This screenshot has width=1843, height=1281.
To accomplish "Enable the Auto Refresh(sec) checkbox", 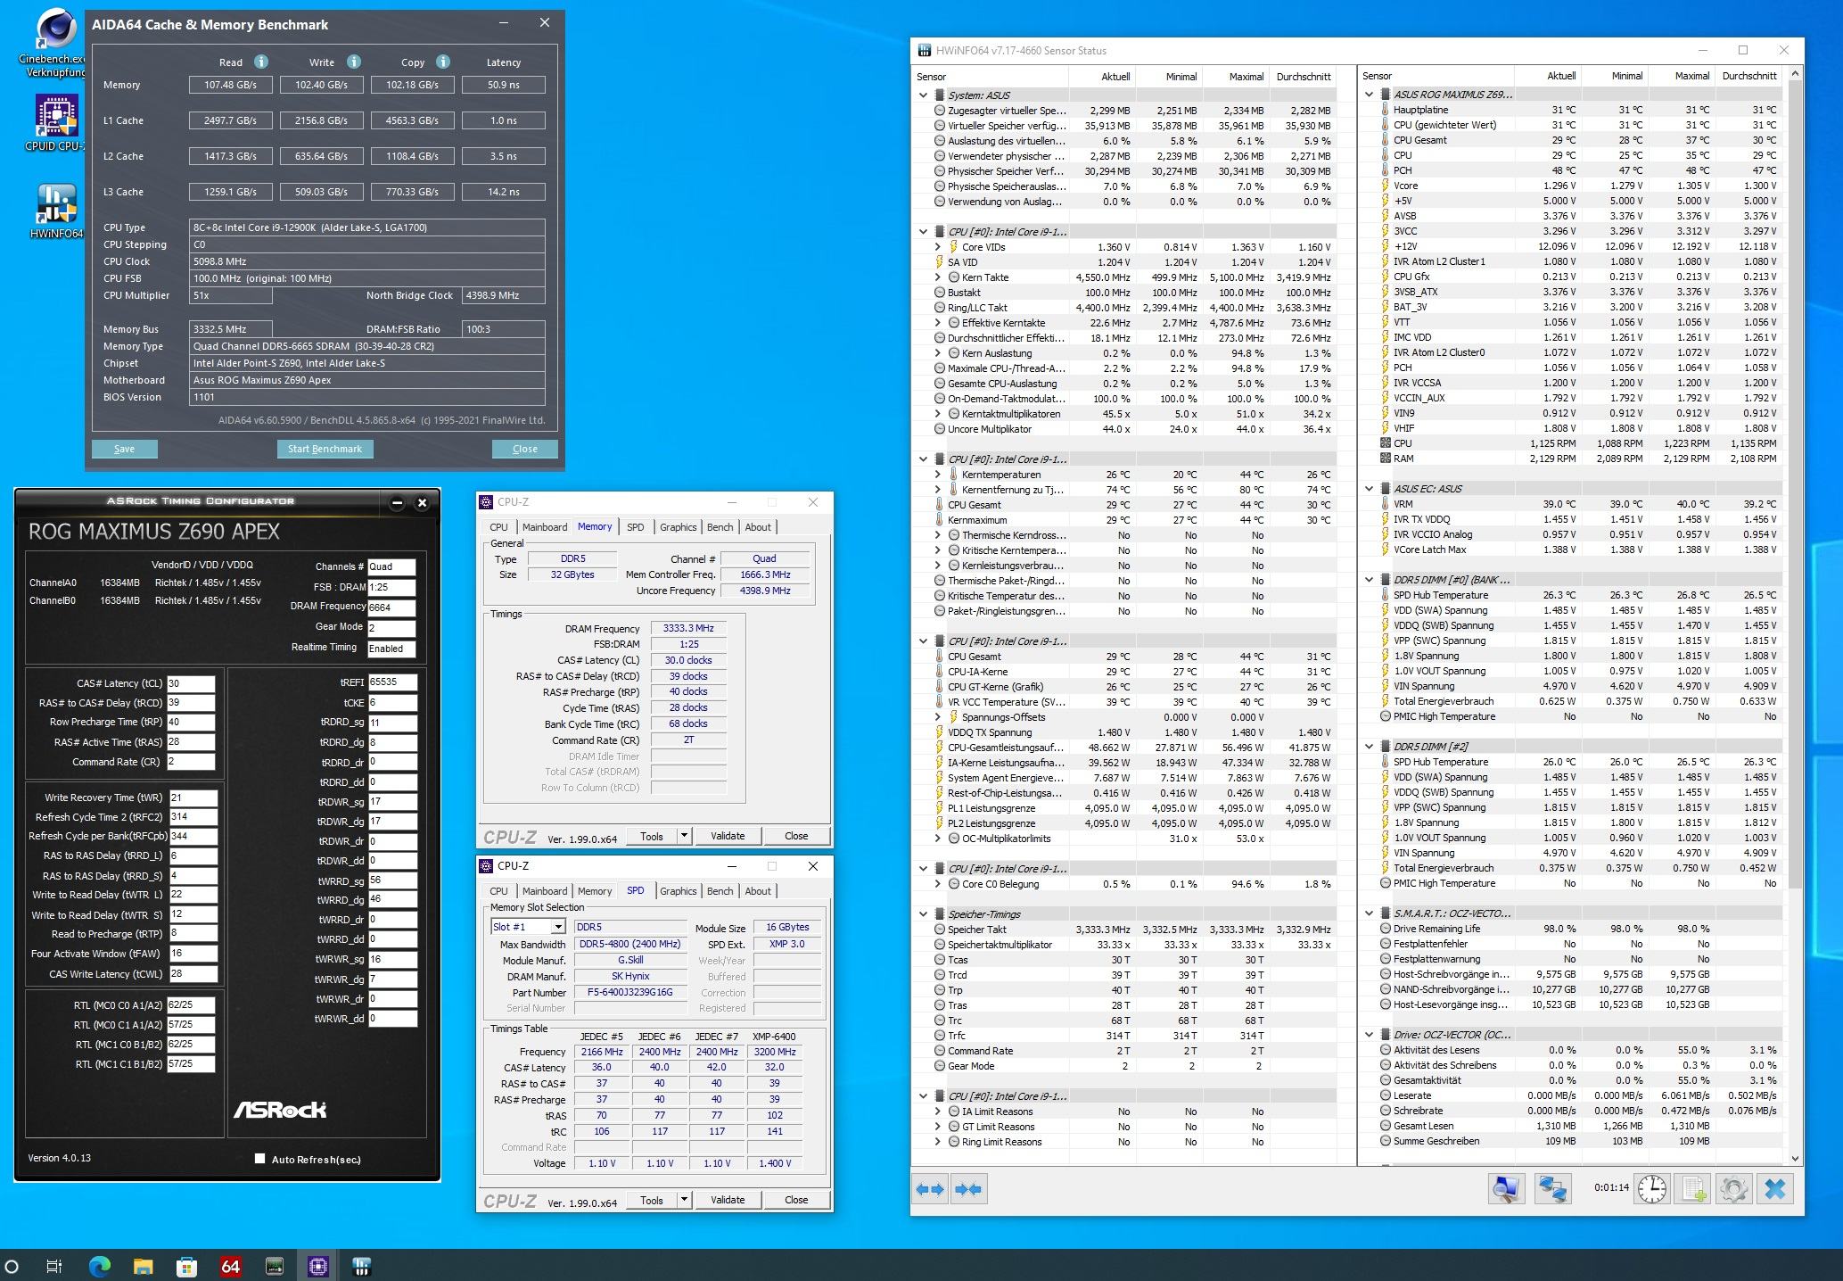I will tap(259, 1159).
